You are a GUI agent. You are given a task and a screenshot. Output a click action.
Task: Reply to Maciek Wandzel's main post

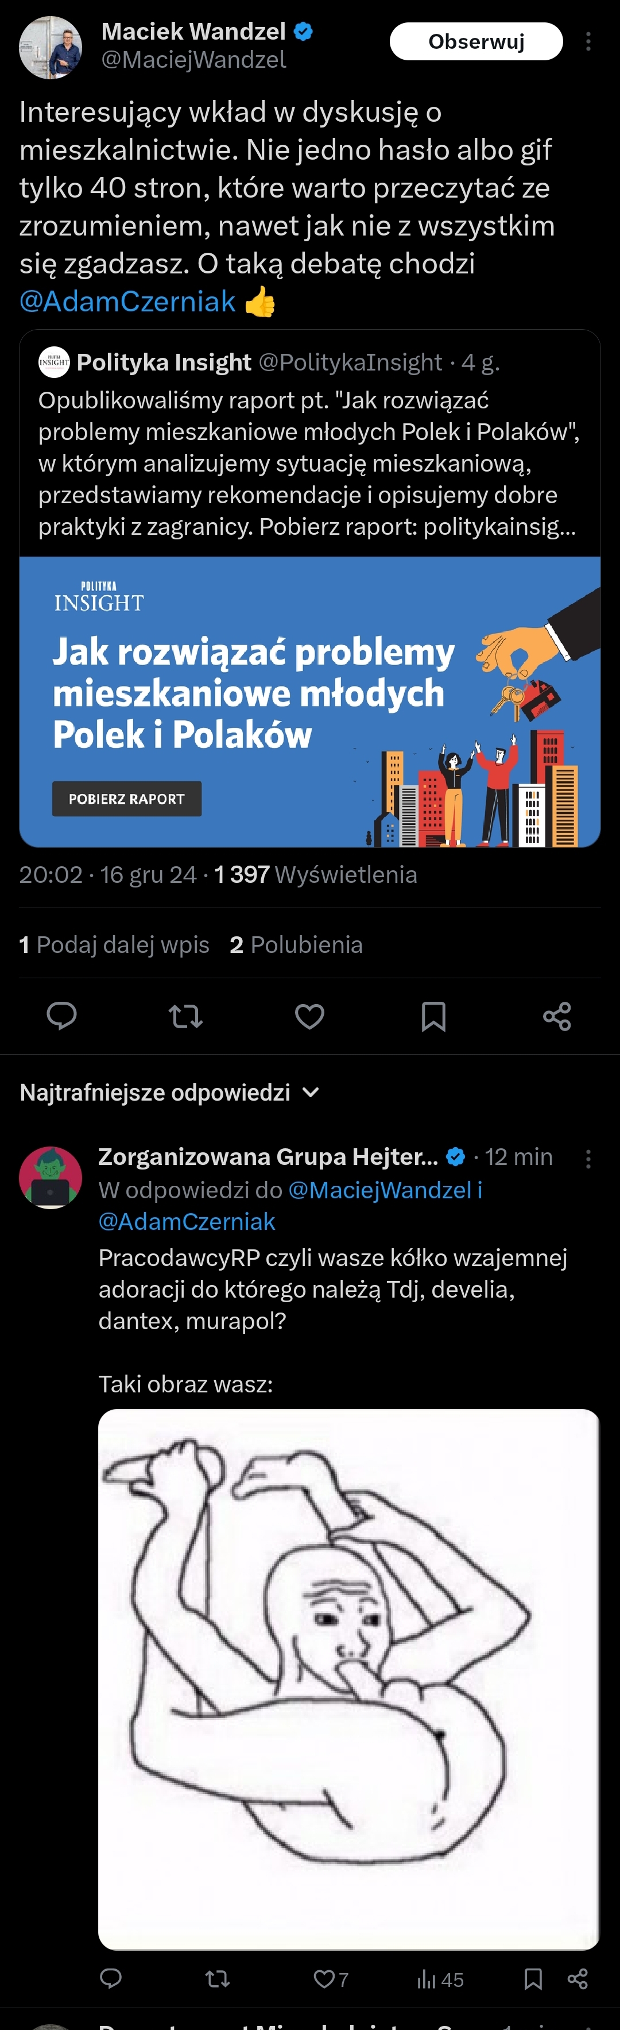coord(61,1016)
